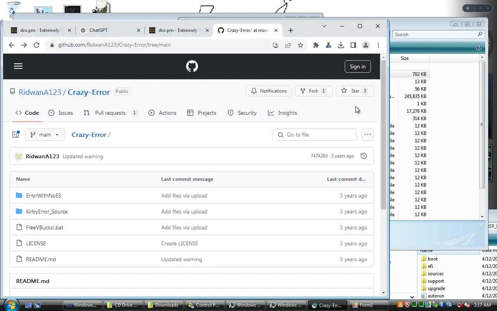Click the browser address bar URL

pos(115,45)
